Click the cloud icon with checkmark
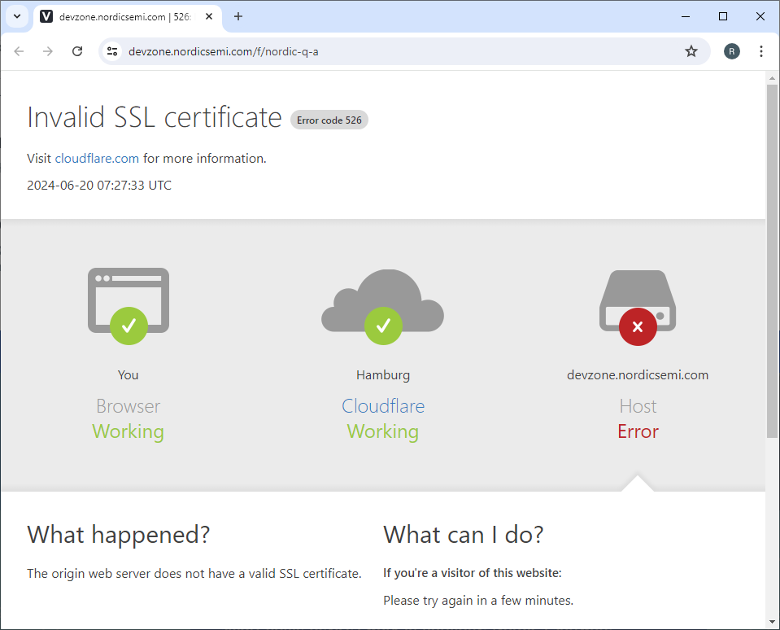The height and width of the screenshot is (630, 780). pos(382,307)
